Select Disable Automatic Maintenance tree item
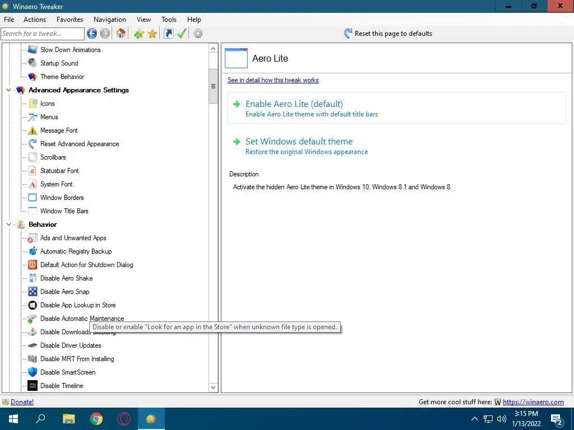Image resolution: width=574 pixels, height=430 pixels. pos(82,319)
